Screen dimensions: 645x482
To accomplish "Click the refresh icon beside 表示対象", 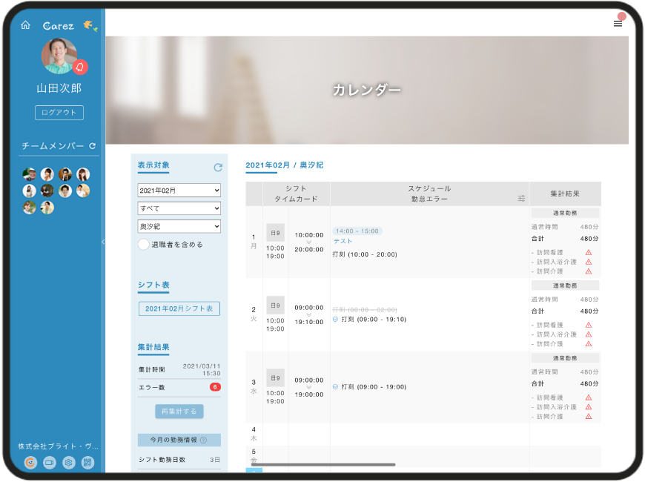I will tap(218, 168).
